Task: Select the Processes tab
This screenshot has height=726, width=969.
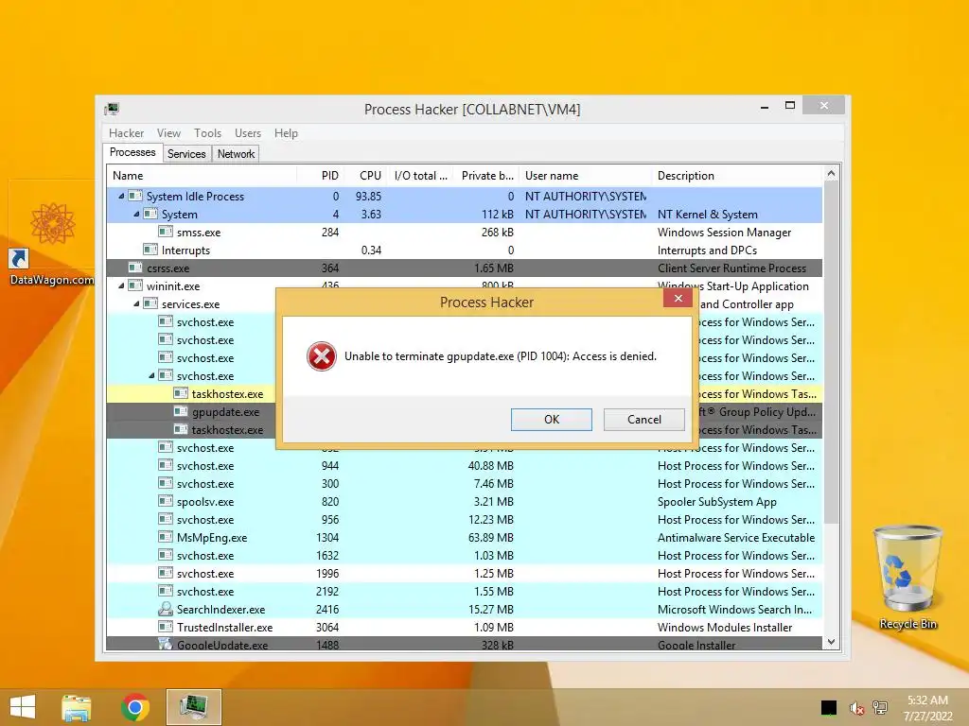Action: click(x=132, y=152)
